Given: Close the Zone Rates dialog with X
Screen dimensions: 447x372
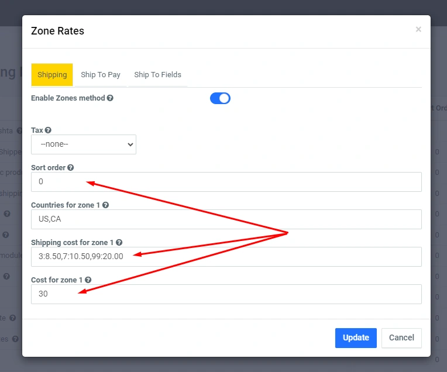Looking at the screenshot, I should coord(418,29).
